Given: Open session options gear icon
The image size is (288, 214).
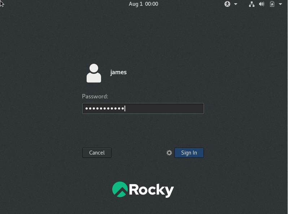Looking at the screenshot, I should pos(169,153).
